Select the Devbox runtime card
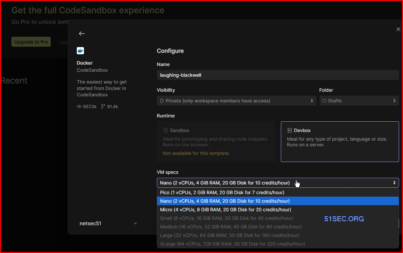Image resolution: width=403 pixels, height=253 pixels. click(x=340, y=142)
